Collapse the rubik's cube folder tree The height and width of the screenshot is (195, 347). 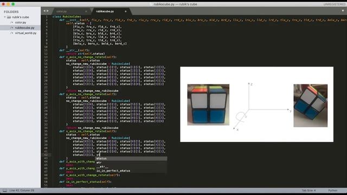tap(5, 17)
